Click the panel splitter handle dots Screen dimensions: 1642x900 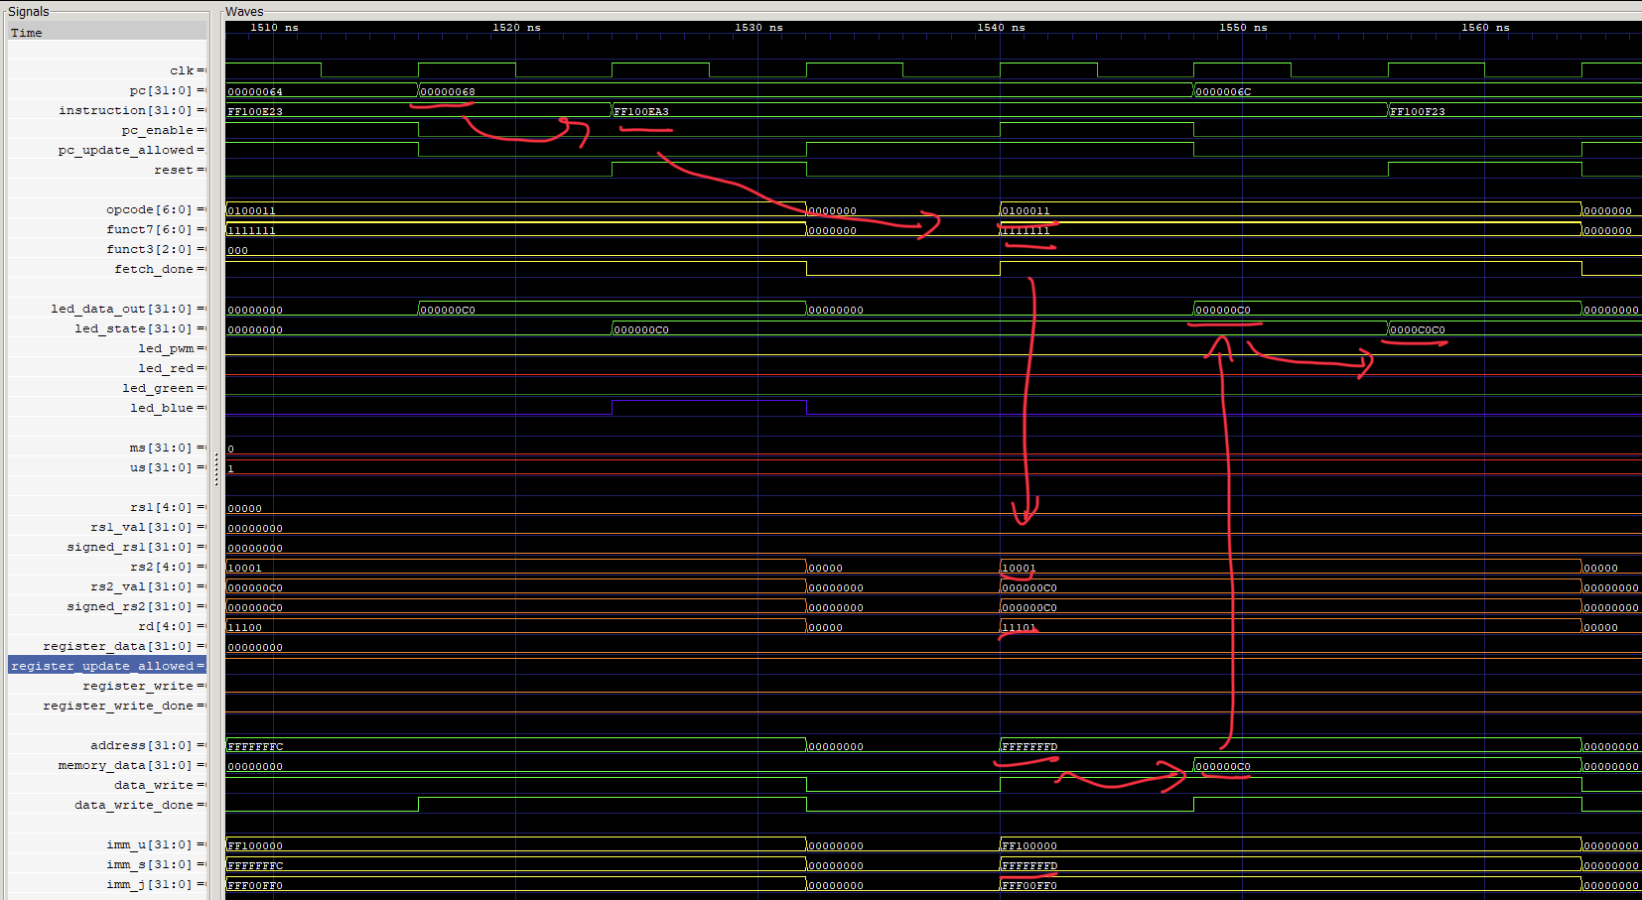tap(216, 470)
